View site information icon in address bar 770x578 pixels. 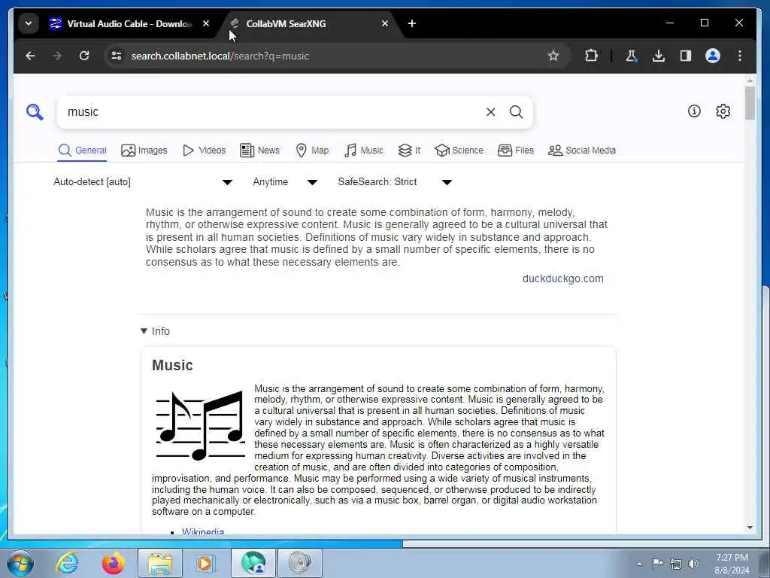pyautogui.click(x=117, y=56)
